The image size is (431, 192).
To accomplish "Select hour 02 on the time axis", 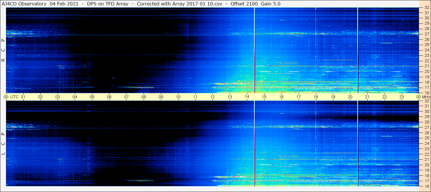I will coord(40,97).
